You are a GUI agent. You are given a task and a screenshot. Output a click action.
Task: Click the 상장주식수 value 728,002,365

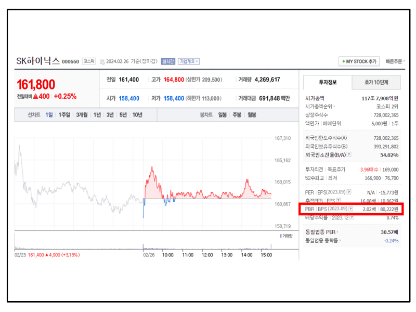[386, 115]
